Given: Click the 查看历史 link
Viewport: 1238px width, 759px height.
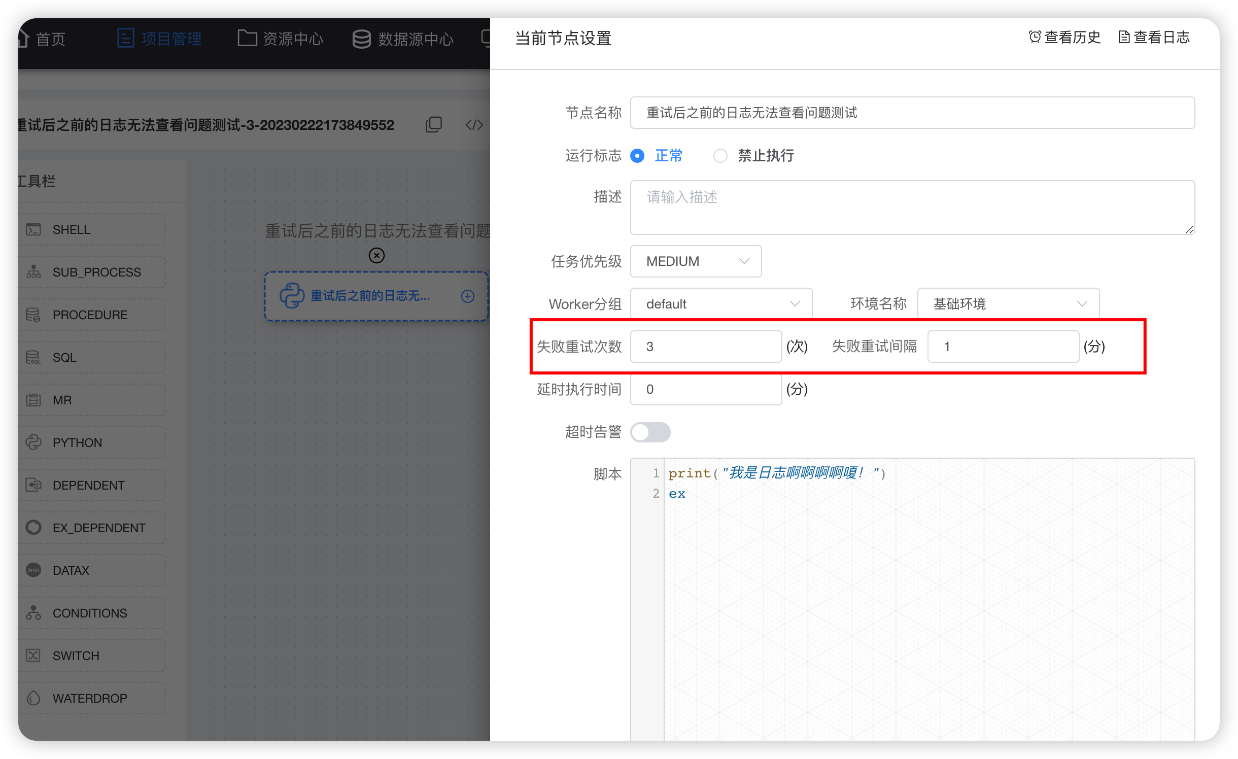Looking at the screenshot, I should [1064, 37].
